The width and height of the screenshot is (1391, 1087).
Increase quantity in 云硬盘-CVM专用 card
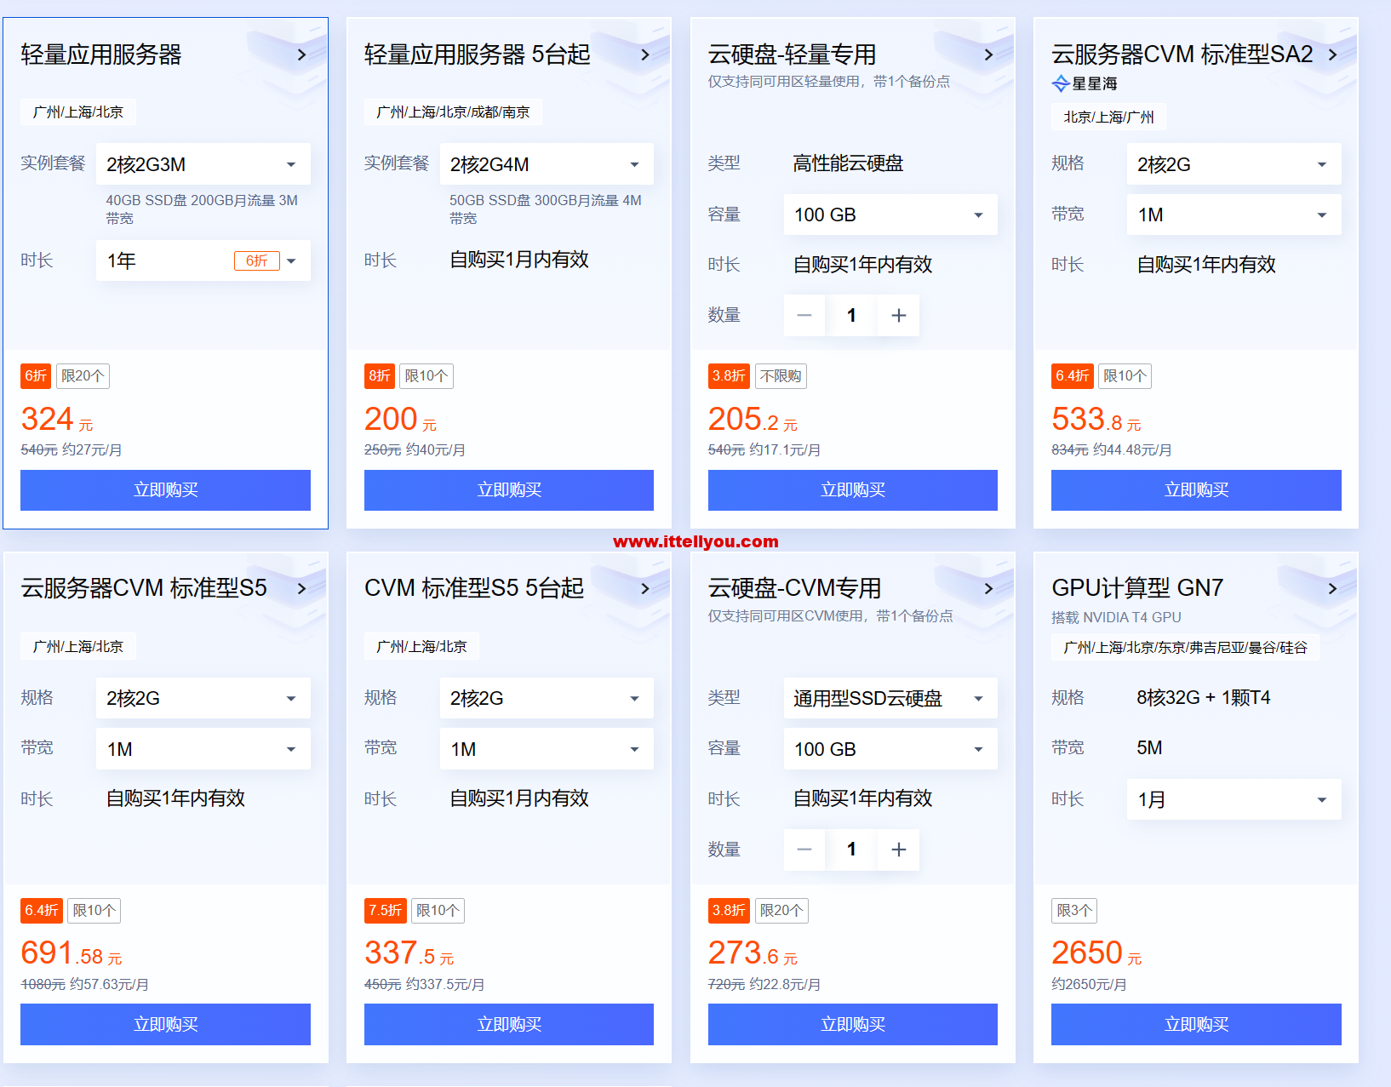click(x=898, y=850)
